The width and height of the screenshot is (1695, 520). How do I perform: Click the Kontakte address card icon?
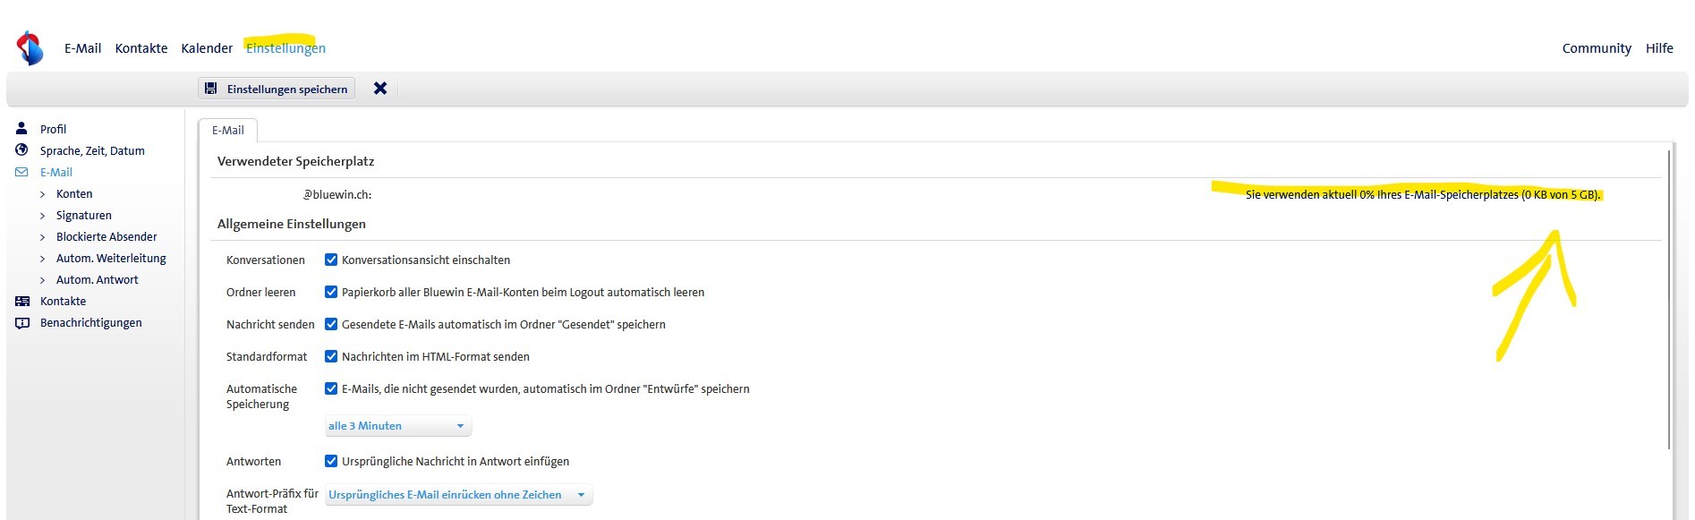pos(22,301)
